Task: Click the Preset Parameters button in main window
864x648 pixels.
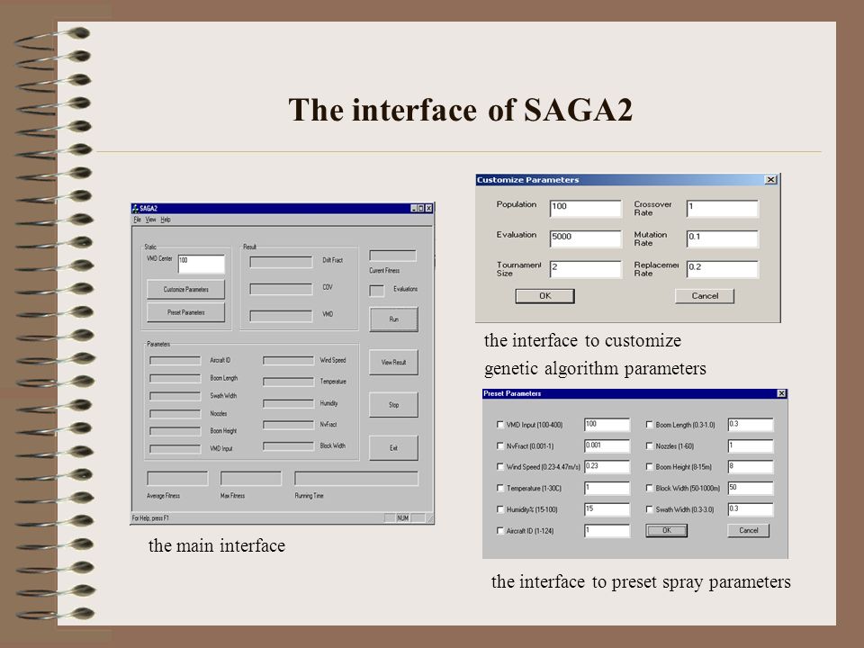Action: tap(185, 312)
